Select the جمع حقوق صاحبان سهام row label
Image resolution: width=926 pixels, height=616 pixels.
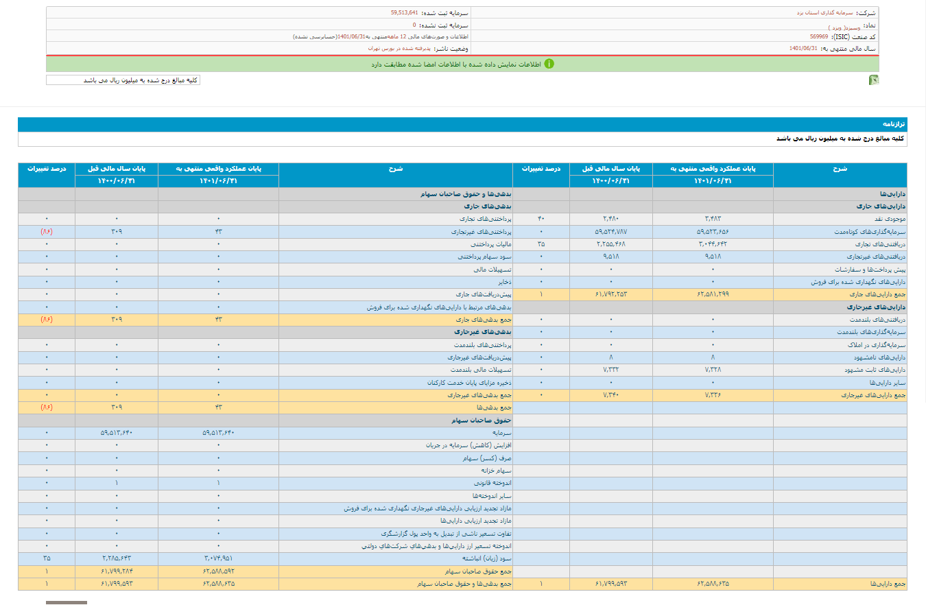(477, 571)
